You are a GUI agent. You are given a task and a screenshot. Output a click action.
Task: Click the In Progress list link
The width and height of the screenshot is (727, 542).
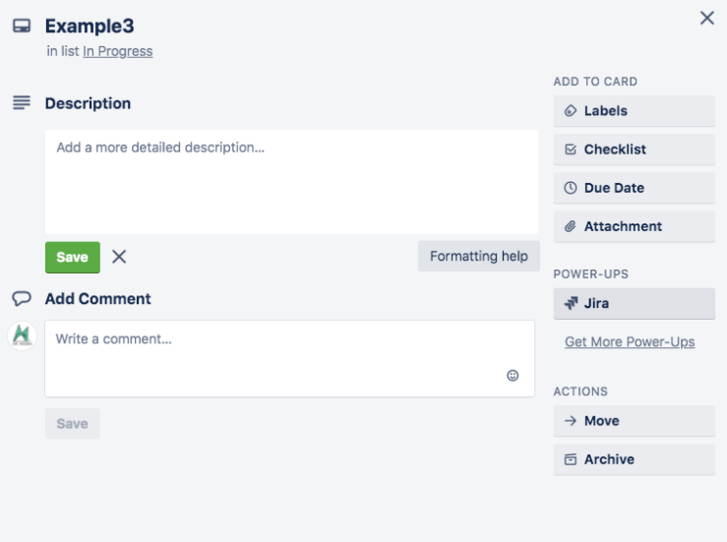click(117, 51)
